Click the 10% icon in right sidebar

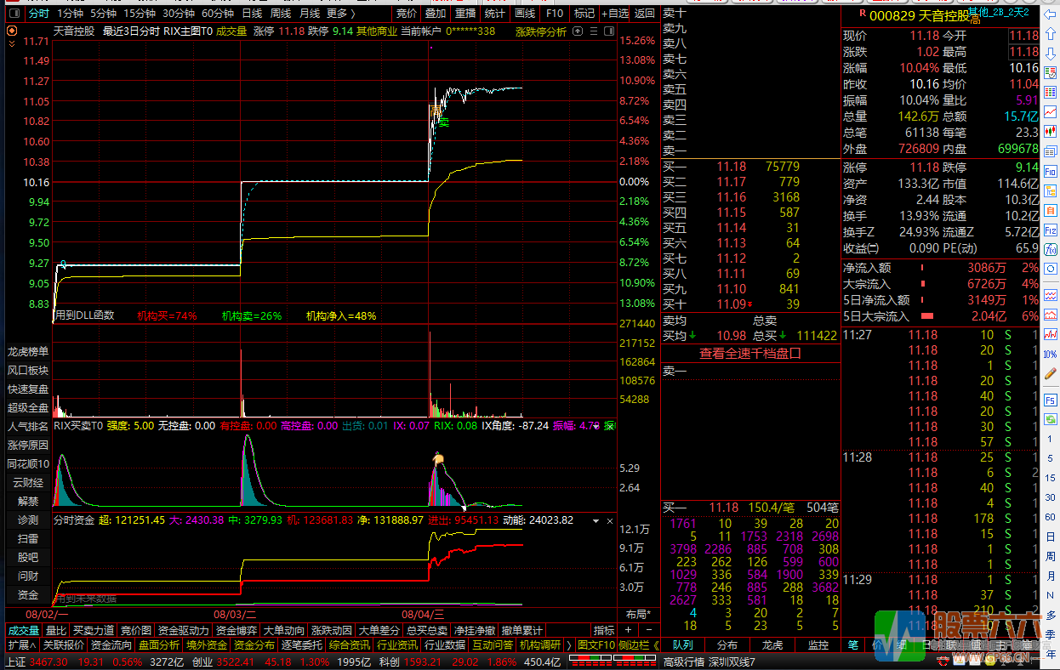[1051, 354]
